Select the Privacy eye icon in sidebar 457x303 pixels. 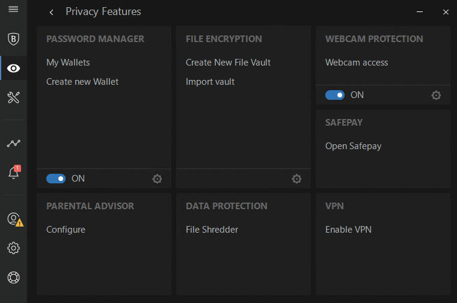[13, 69]
